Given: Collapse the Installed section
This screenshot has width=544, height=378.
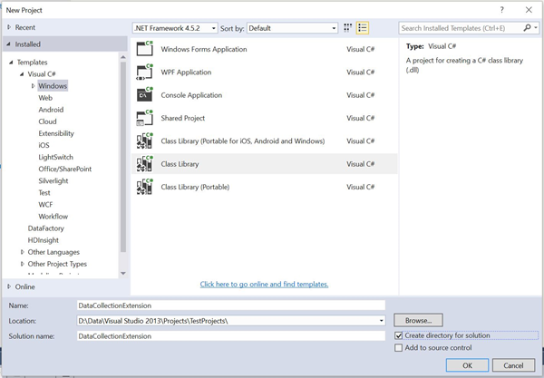Looking at the screenshot, I should pyautogui.click(x=9, y=44).
